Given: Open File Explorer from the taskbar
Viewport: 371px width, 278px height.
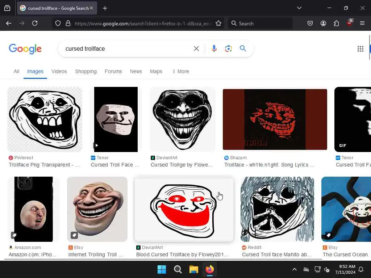Looking at the screenshot, I should [x=194, y=269].
